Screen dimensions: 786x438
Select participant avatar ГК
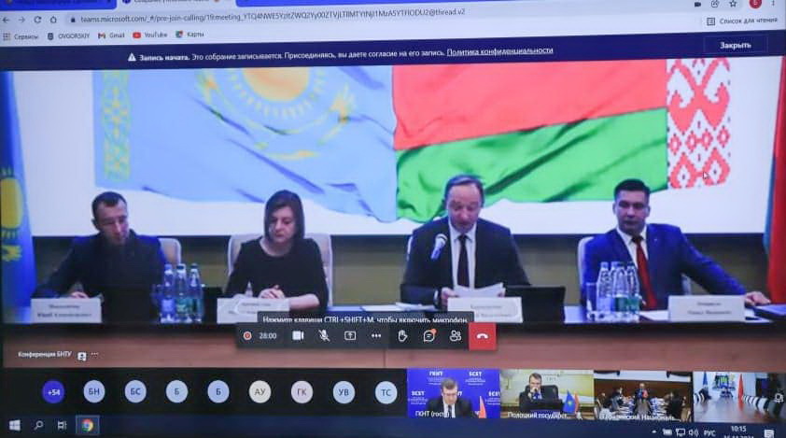click(x=302, y=392)
